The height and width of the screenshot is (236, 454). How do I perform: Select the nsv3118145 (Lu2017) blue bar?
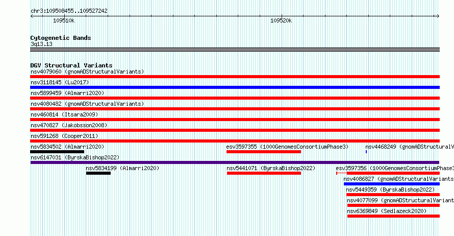coord(235,87)
